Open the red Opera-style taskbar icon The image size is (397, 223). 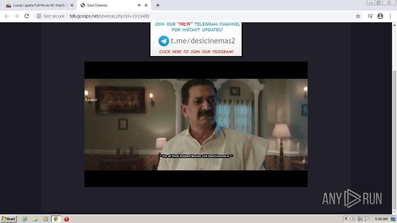66,219
